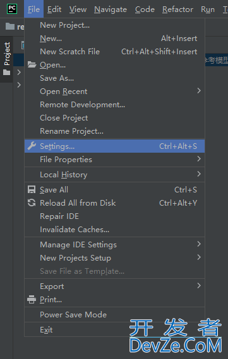The image size is (228, 359).
Task: Toggle Power Save Mode
Action: point(114,315)
